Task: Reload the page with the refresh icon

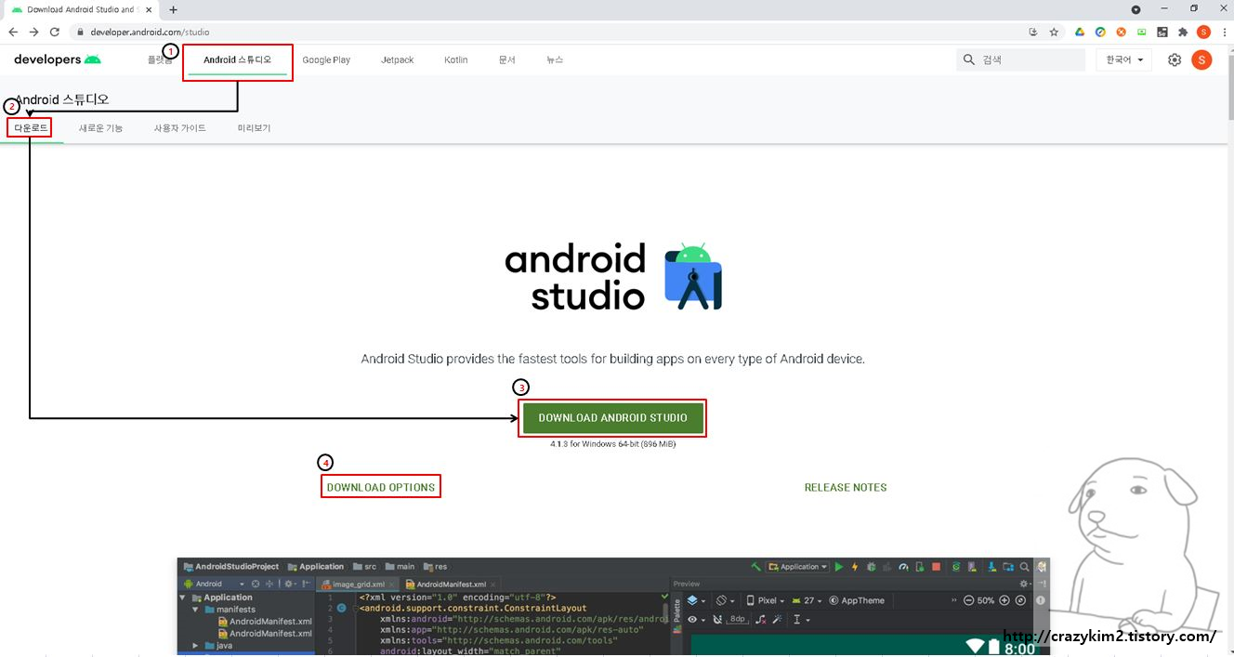Action: (x=55, y=32)
